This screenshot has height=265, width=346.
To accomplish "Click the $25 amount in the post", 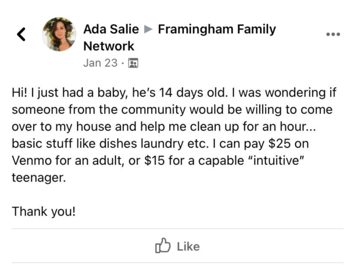I will coord(280,144).
